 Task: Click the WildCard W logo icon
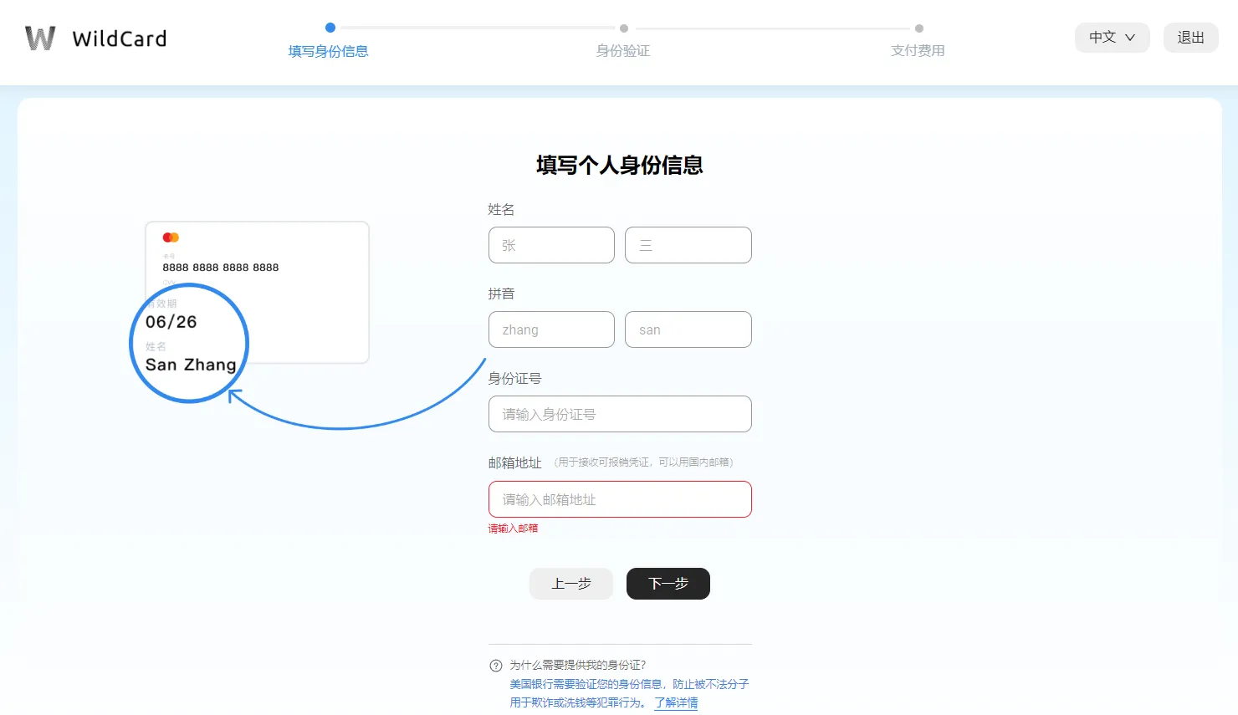[40, 38]
